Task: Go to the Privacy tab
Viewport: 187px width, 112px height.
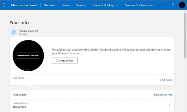Action: (x=65, y=5)
